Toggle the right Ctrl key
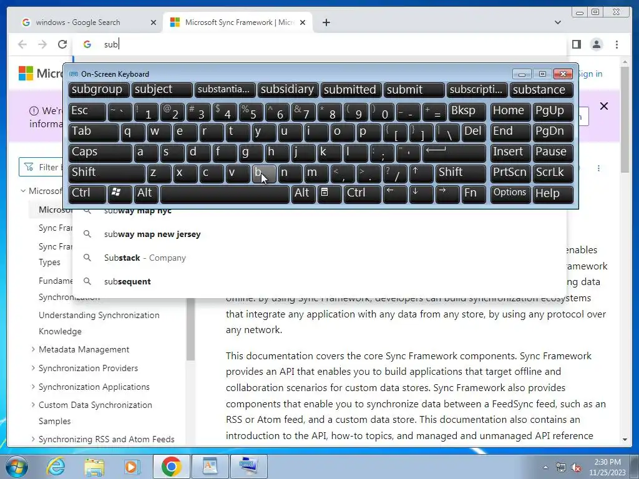Screen dimensions: 639x479 [x=363, y=194]
